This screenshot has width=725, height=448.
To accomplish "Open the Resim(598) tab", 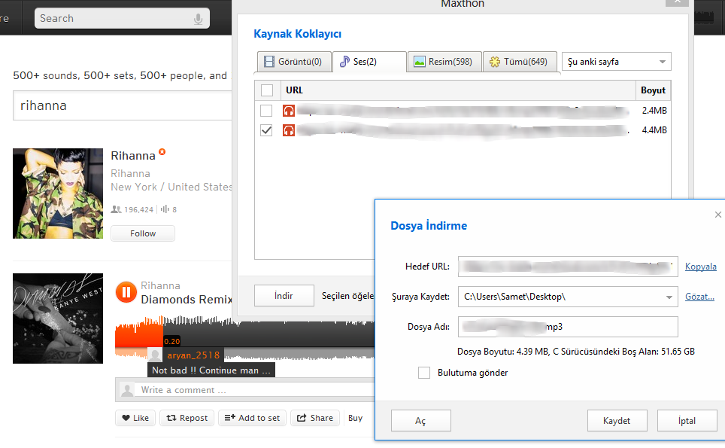I will pos(444,62).
